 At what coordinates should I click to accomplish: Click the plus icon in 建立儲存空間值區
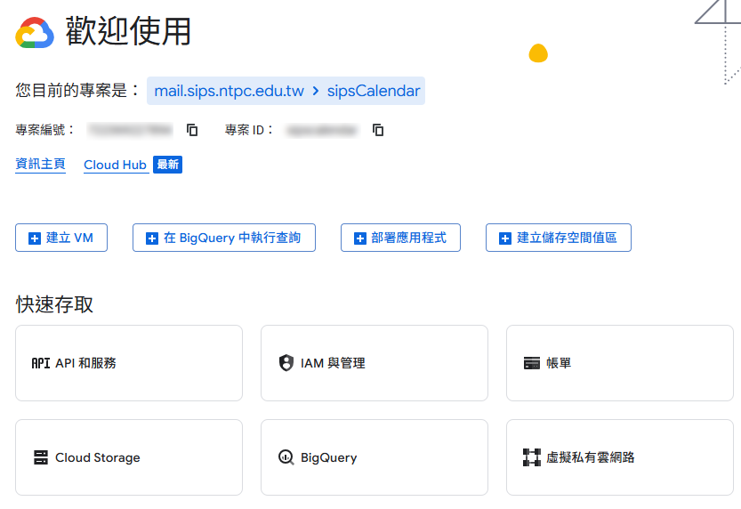505,238
